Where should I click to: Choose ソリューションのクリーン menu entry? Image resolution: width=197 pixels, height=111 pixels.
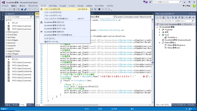click(x=65, y=15)
